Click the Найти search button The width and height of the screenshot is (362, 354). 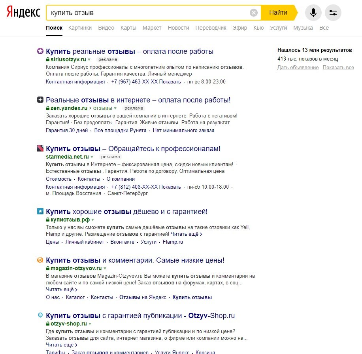(x=278, y=13)
